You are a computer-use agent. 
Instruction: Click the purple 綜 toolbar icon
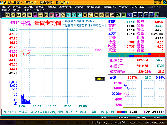(57, 15)
